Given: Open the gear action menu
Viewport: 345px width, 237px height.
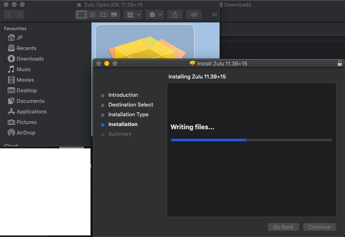Looking at the screenshot, I should (155, 15).
